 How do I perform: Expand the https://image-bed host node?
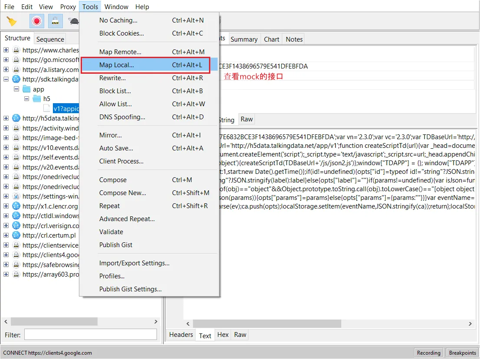[6, 138]
